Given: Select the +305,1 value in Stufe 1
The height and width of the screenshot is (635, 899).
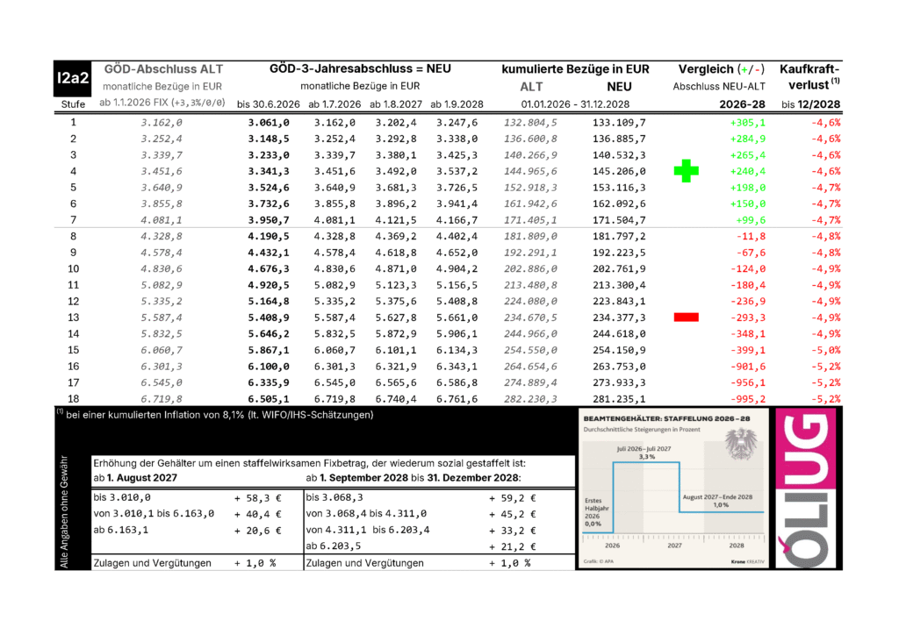Looking at the screenshot, I should [x=747, y=123].
